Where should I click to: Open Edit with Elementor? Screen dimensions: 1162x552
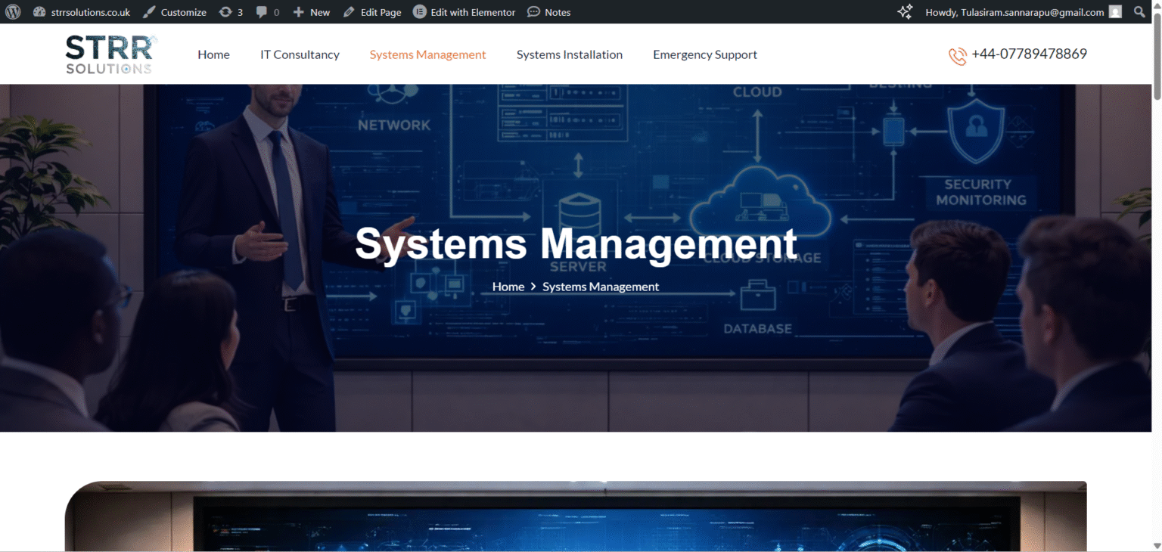pos(464,11)
